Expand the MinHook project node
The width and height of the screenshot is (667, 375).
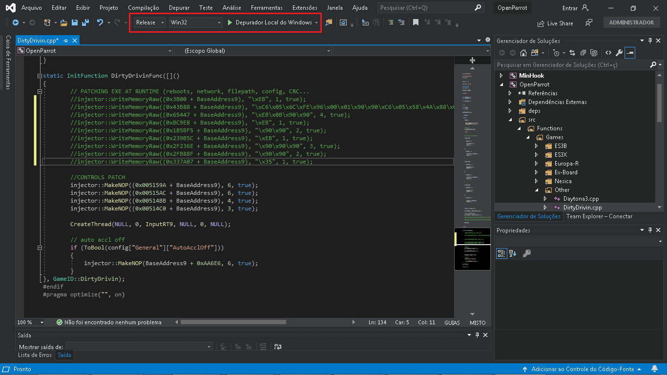pos(500,76)
